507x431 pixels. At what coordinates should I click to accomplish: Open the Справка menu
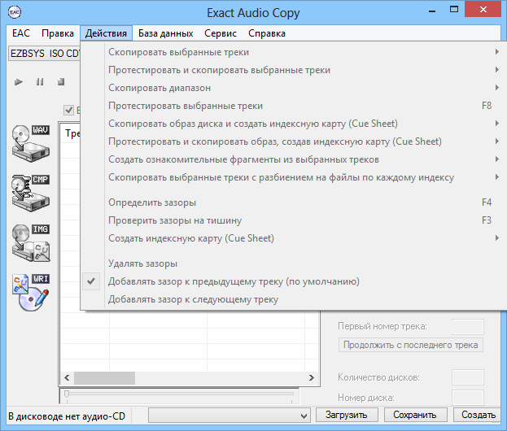coord(267,33)
